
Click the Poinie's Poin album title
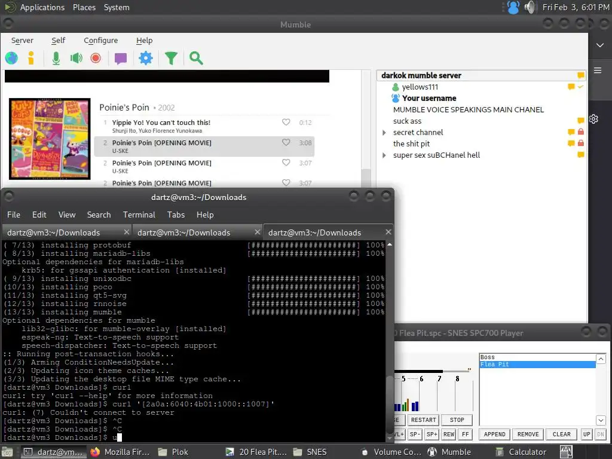click(x=124, y=108)
